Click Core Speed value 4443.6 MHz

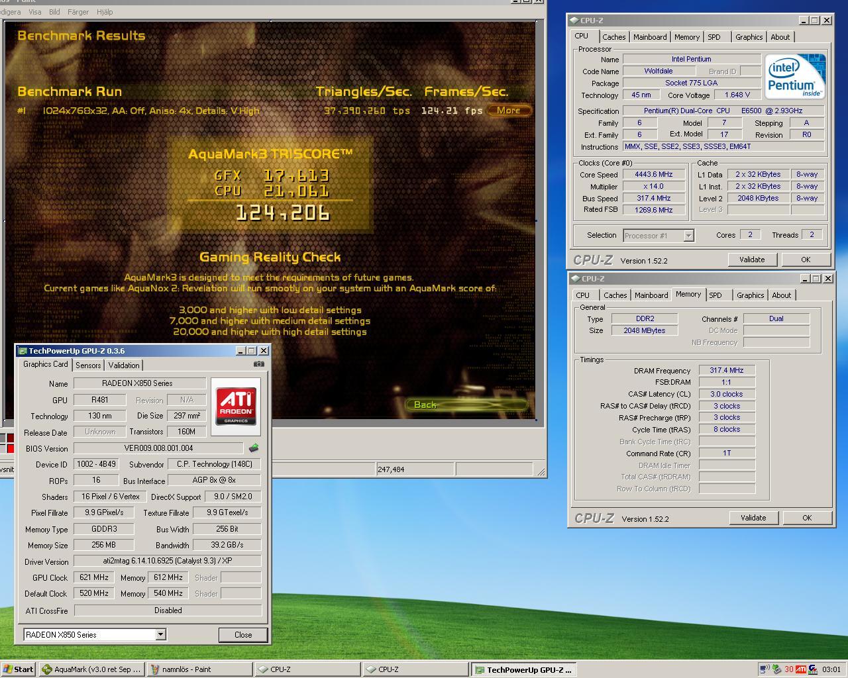pos(653,175)
